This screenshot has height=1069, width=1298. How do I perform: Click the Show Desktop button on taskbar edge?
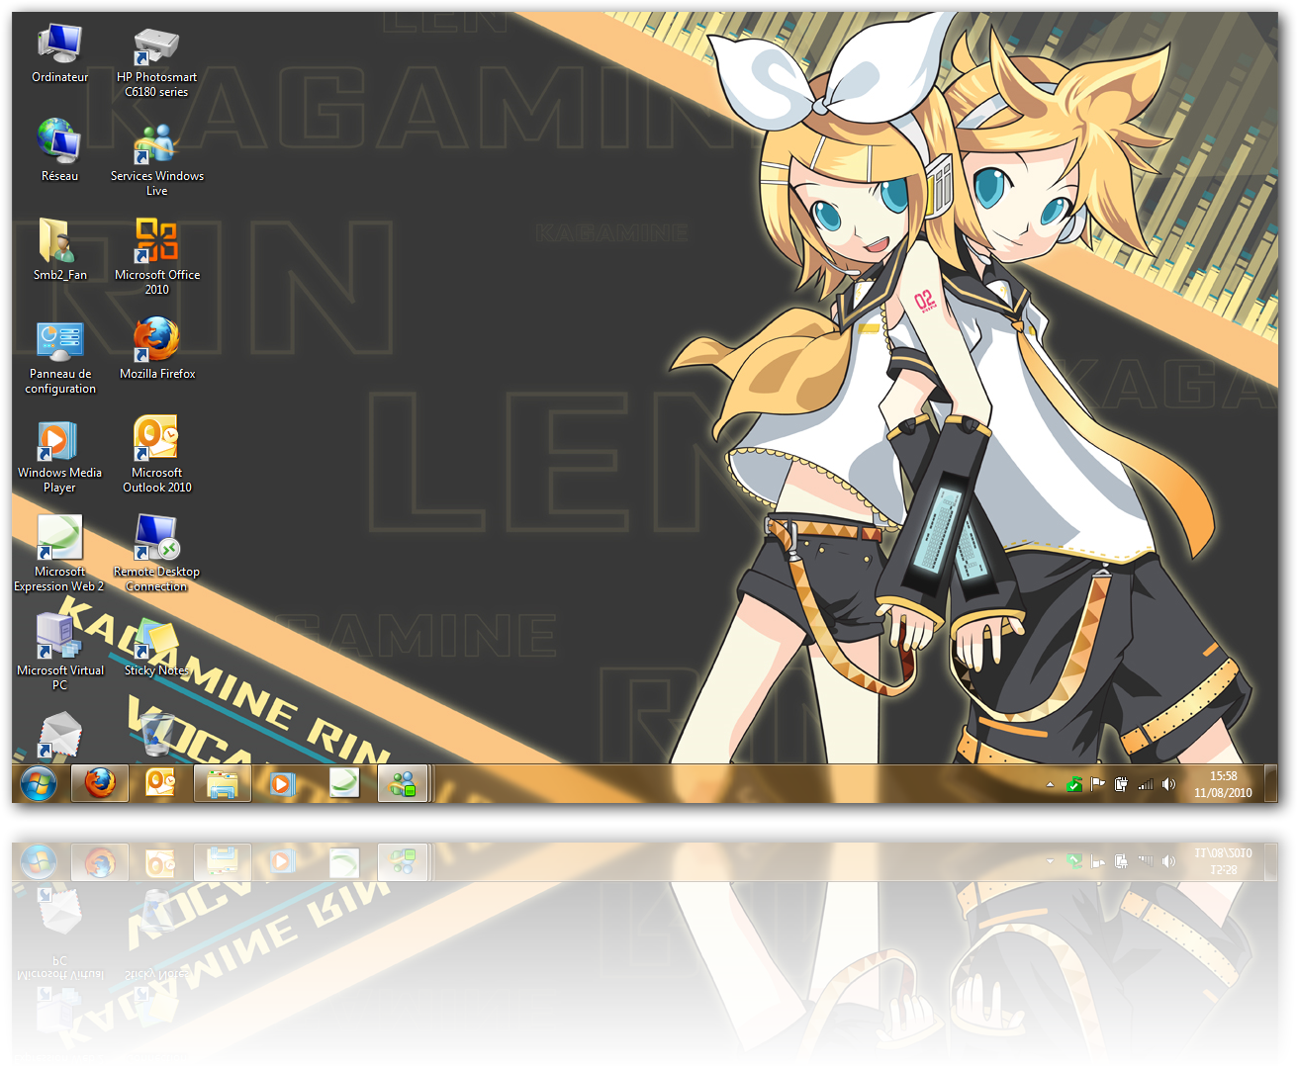(x=1270, y=783)
